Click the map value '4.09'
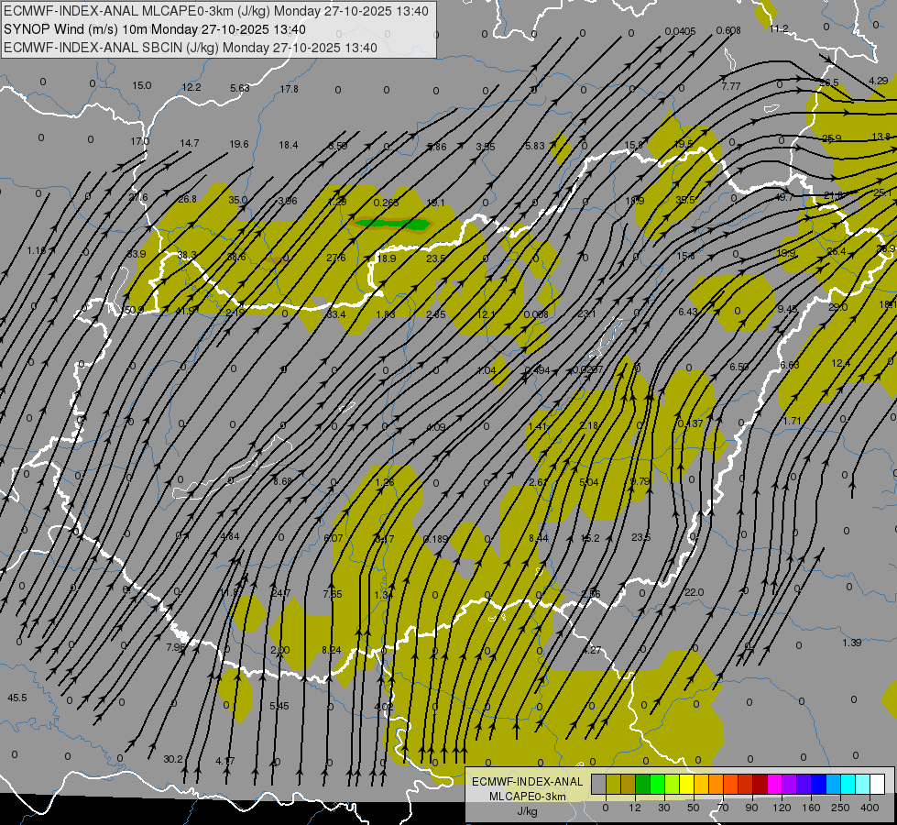 pyautogui.click(x=436, y=427)
